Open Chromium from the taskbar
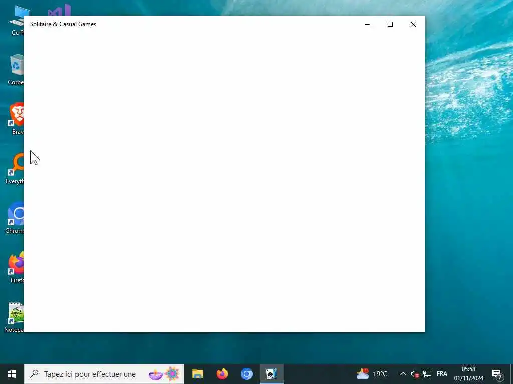513x384 pixels. click(246, 374)
